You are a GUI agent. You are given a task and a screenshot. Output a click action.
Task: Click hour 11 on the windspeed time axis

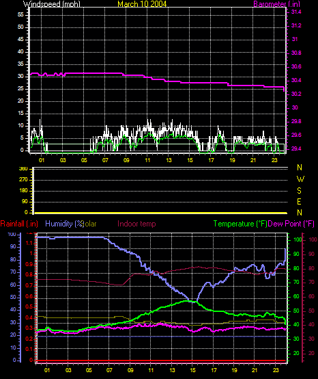[x=147, y=160]
